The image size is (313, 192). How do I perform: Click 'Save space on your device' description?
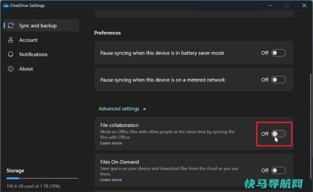click(x=169, y=171)
